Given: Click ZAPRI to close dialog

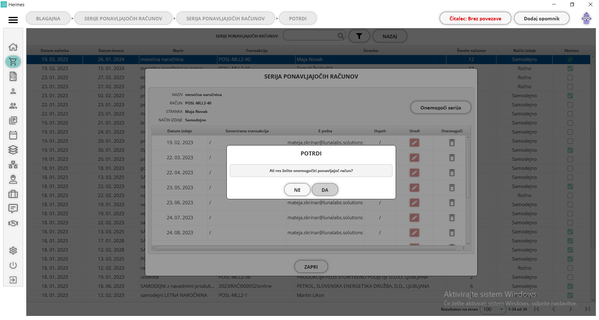Looking at the screenshot, I should (311, 267).
